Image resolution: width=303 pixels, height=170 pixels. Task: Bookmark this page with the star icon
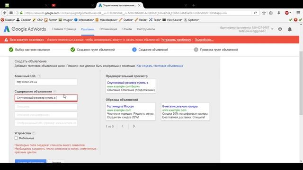(x=264, y=13)
